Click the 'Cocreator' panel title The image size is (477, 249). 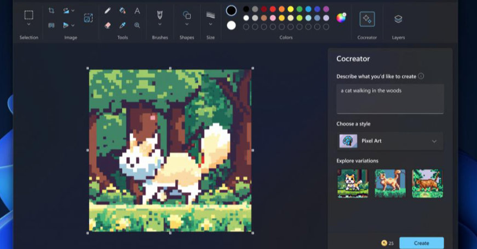pyautogui.click(x=353, y=58)
